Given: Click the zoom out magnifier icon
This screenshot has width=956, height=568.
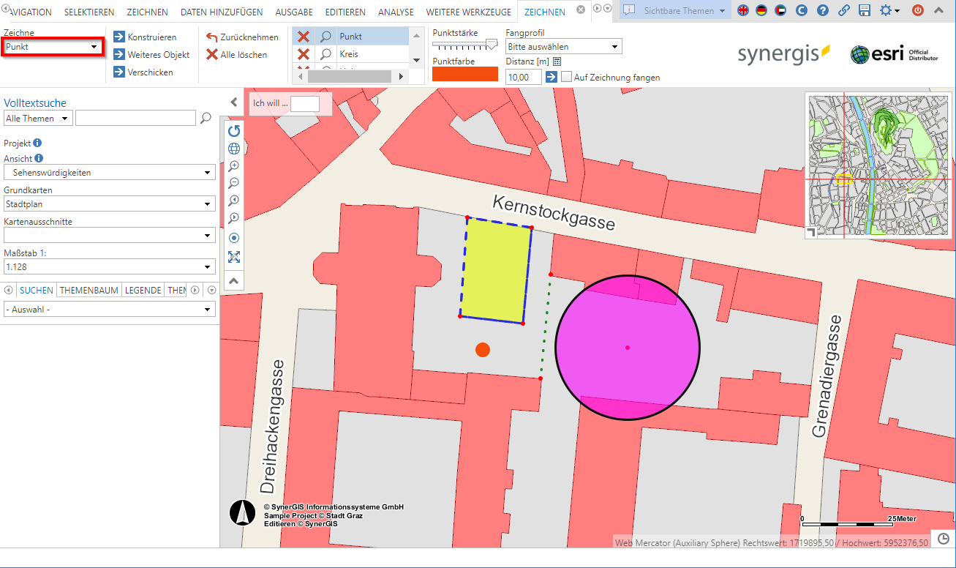Looking at the screenshot, I should pyautogui.click(x=234, y=183).
